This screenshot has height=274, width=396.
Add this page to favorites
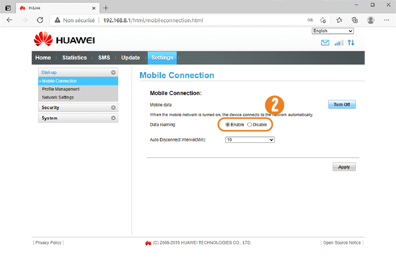tap(323, 20)
